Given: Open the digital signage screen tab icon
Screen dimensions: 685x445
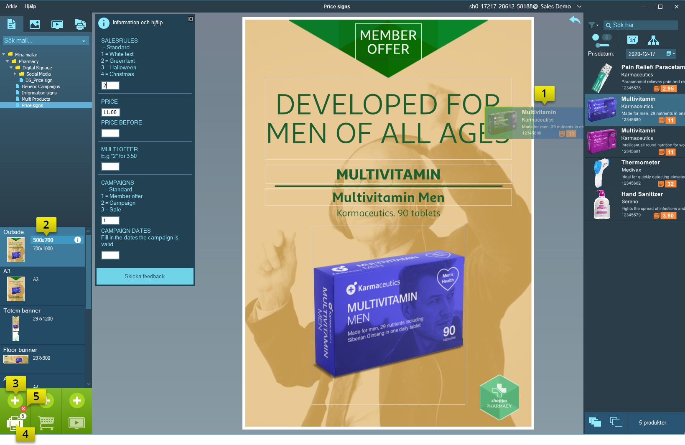Looking at the screenshot, I should click(57, 24).
